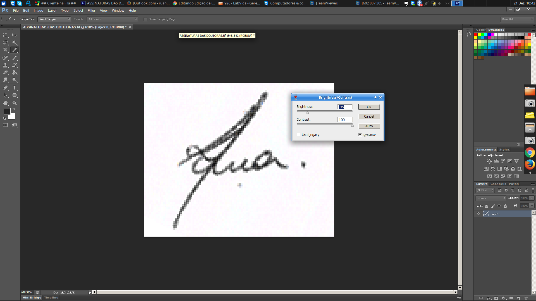Select the Dodge tool
The image size is (536, 301).
(x=15, y=80)
